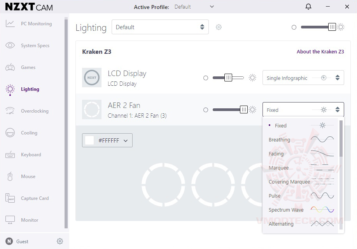Click the Lighting sun icon in sidebar
Viewport: 357px width, 249px height.
tap(10, 89)
